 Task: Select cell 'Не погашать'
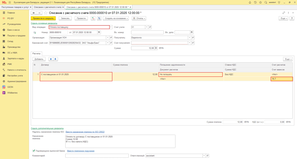tap(191, 74)
